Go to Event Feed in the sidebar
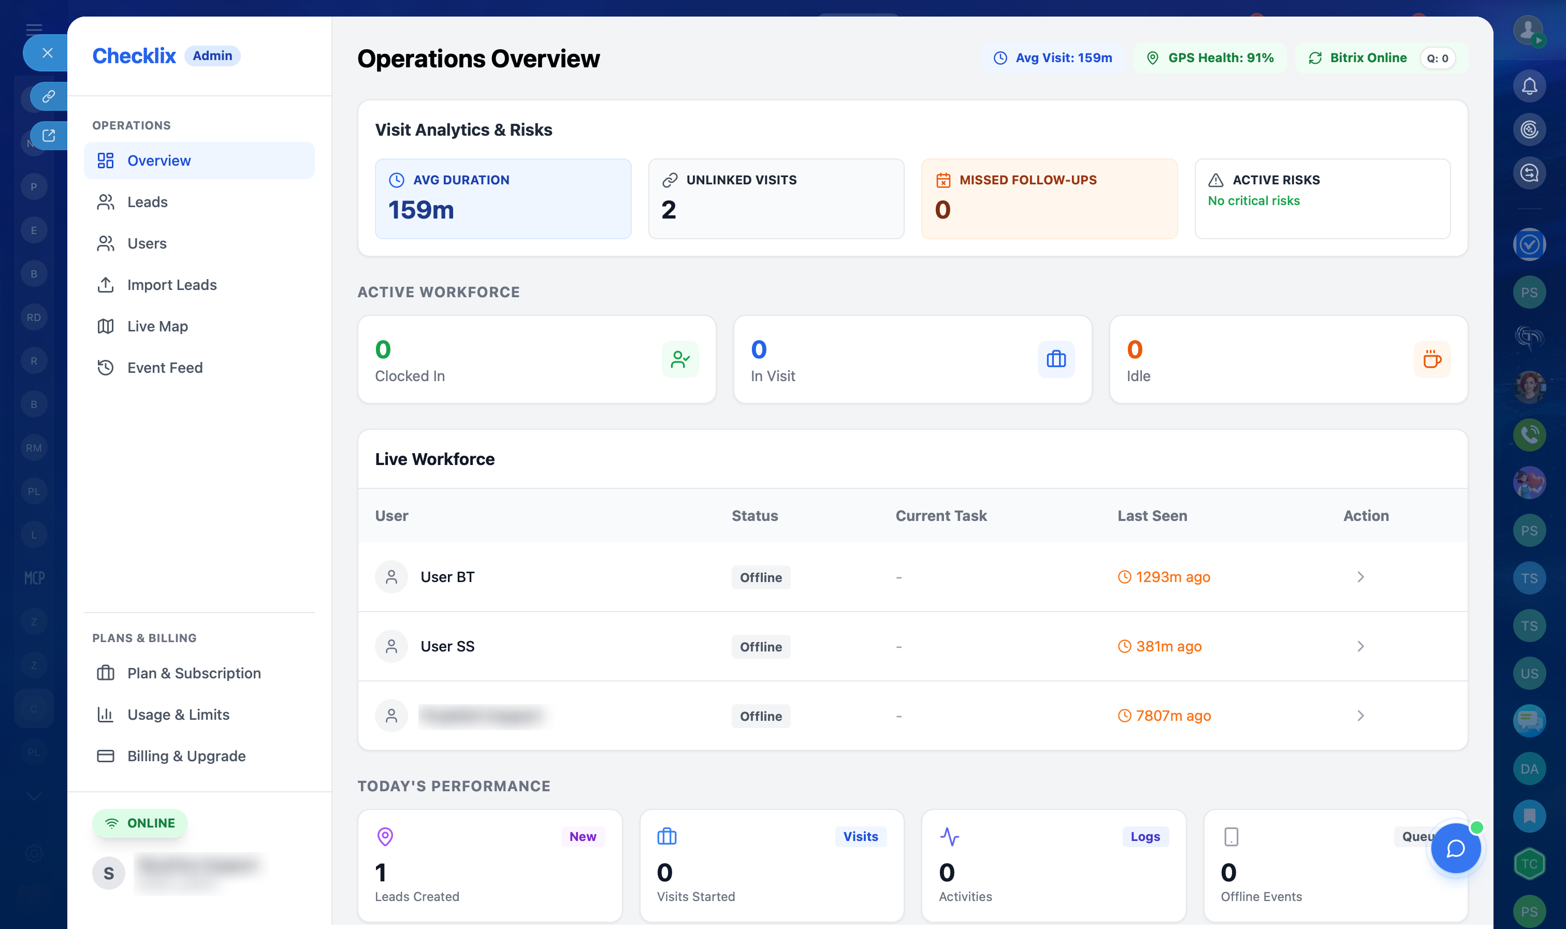 coord(165,368)
